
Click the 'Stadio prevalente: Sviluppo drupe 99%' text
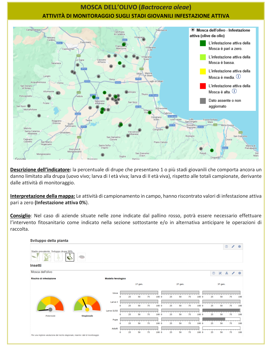(52, 251)
